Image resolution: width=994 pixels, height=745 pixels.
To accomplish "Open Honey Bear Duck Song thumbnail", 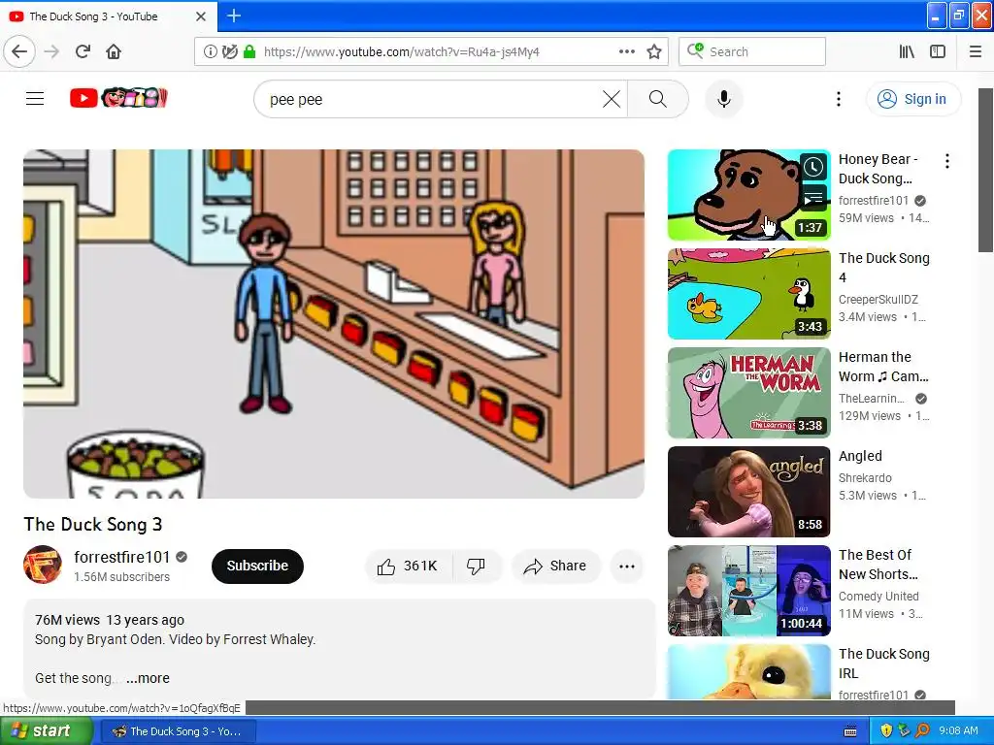I will [x=748, y=194].
